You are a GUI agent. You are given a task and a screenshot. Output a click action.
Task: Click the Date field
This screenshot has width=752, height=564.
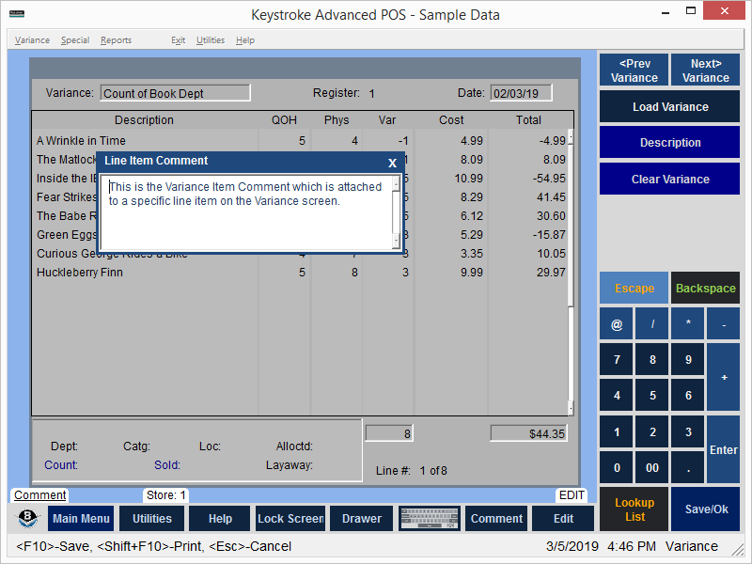point(521,93)
